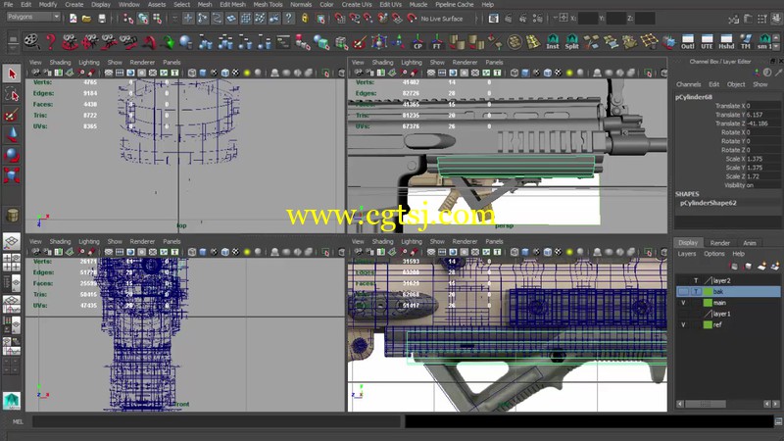Click the Split shelf button
784x441 pixels.
pyautogui.click(x=571, y=42)
